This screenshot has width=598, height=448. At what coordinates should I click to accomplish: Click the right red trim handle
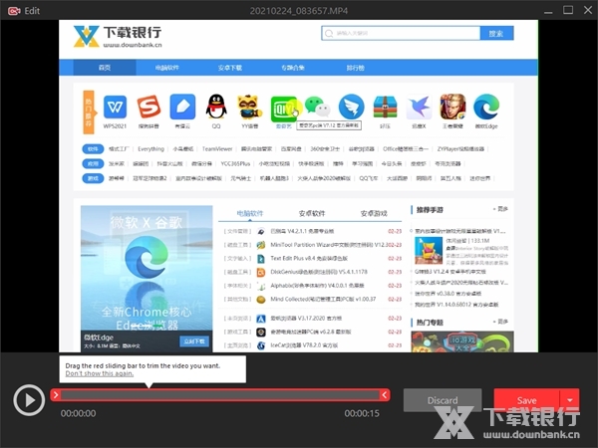[x=385, y=395]
